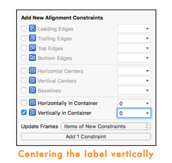Open the Top Edges value dropdown
Screen dimensions: 172x163
tap(147, 48)
